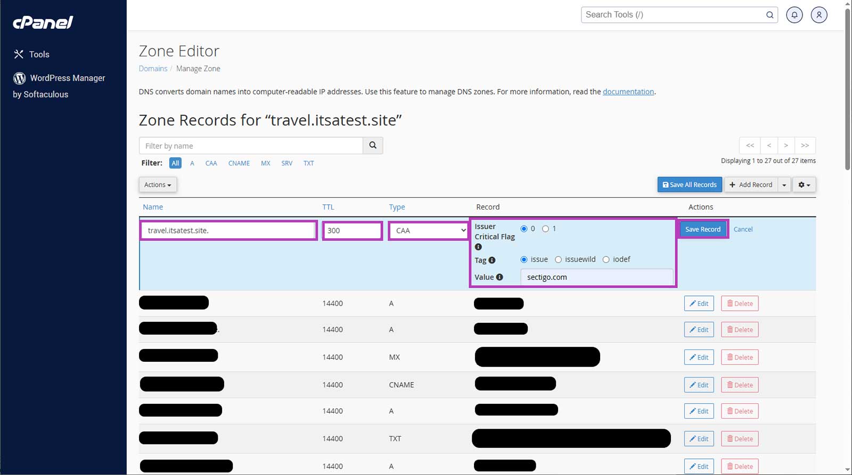852x475 pixels.
Task: Click the notifications bell icon
Action: click(794, 15)
